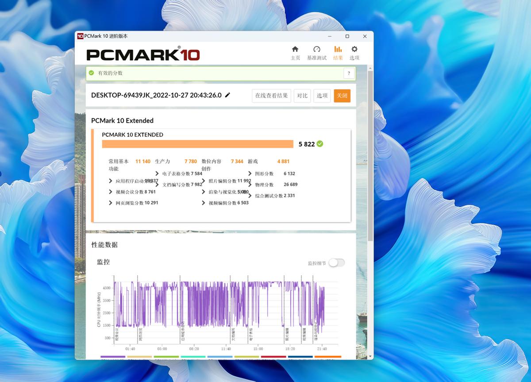
Task: Click the pencil icon to rename result
Action: [x=228, y=95]
